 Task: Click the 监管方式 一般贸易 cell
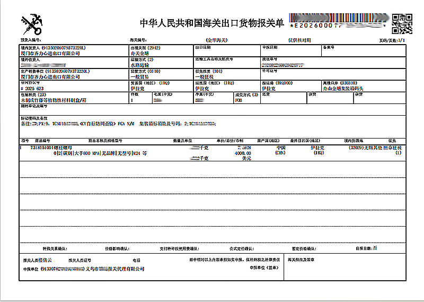pyautogui.click(x=161, y=74)
